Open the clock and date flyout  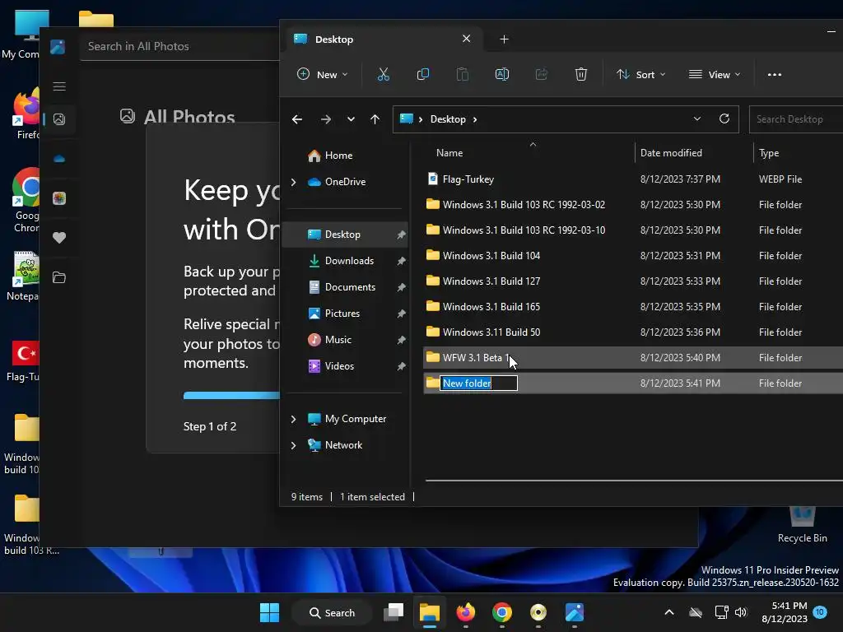coord(785,612)
